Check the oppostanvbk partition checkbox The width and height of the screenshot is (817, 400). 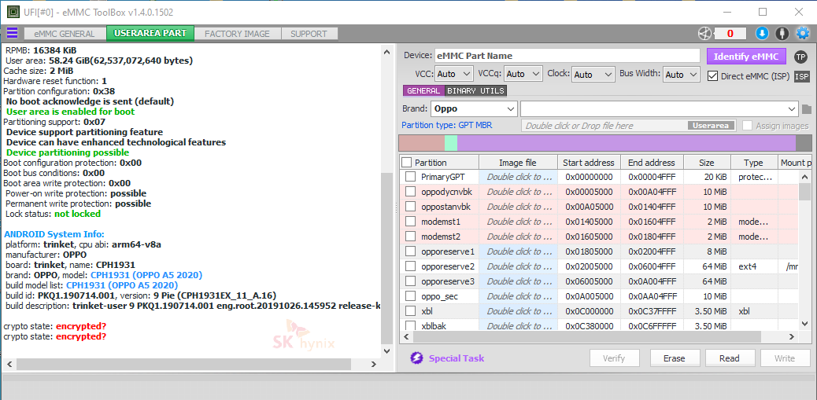click(x=411, y=207)
